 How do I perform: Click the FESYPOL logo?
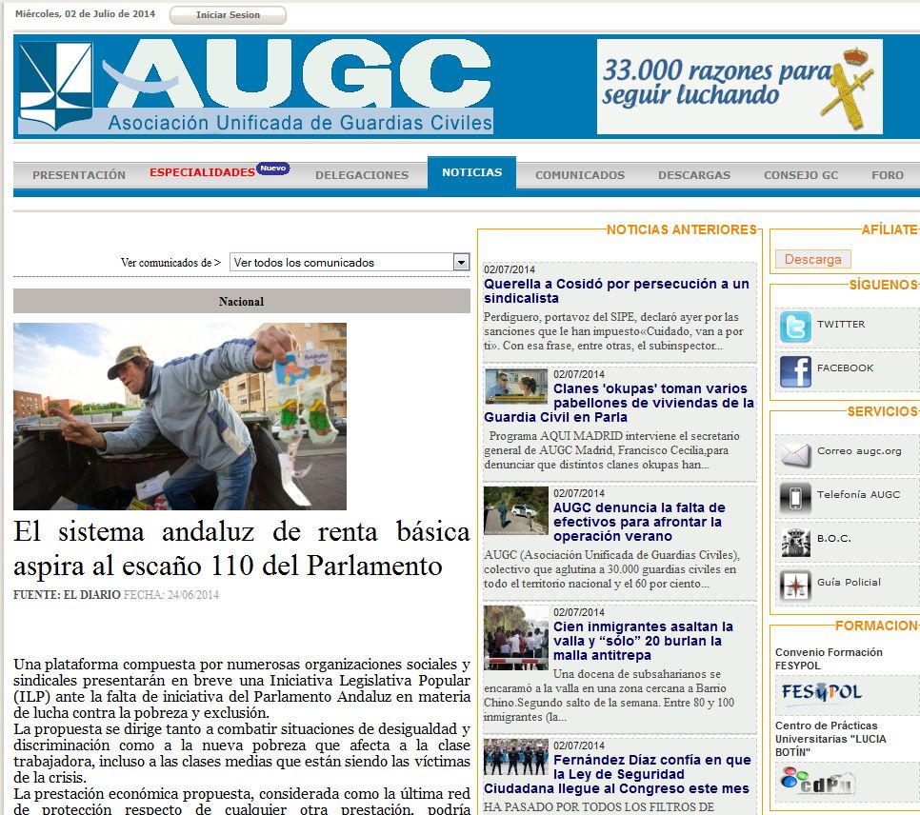[820, 693]
